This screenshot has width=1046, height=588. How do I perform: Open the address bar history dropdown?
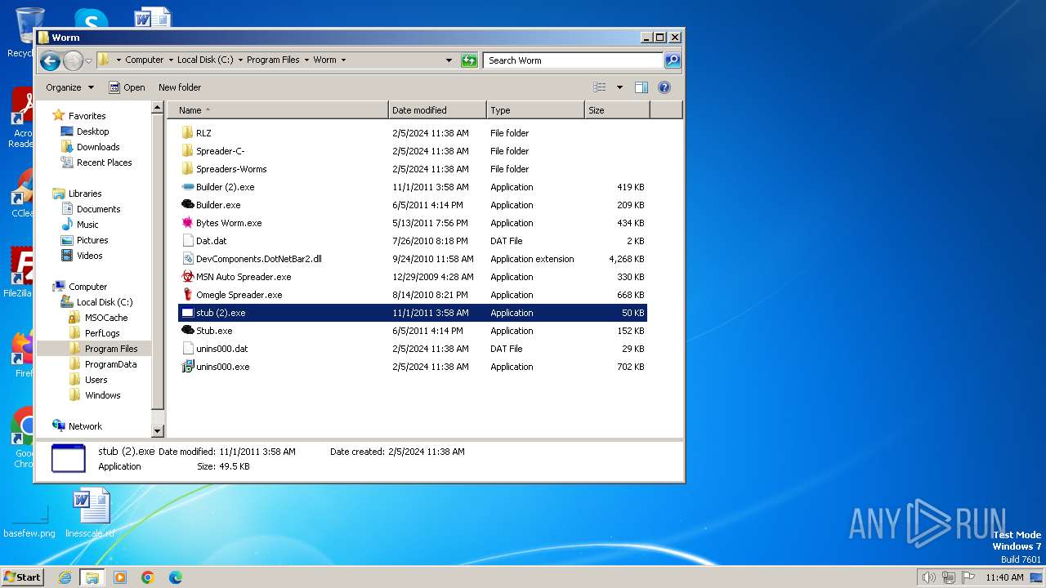tap(449, 60)
